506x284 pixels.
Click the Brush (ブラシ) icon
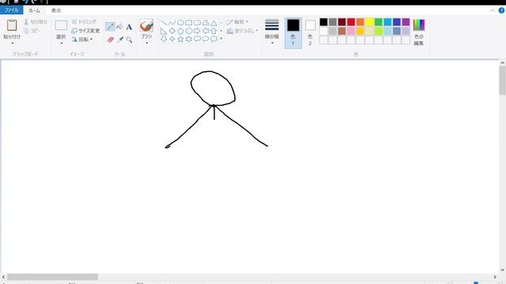click(146, 26)
